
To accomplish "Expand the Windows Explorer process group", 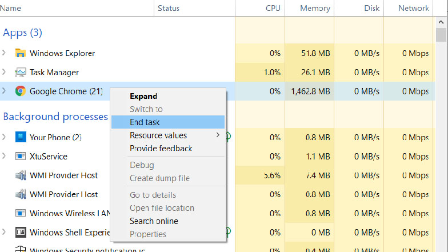I will (4, 53).
